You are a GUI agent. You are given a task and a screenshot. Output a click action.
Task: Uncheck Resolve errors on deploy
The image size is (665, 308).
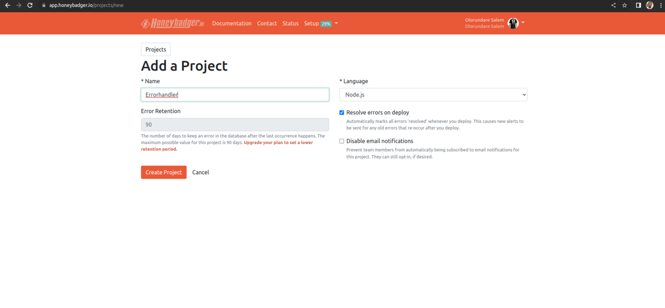point(341,112)
